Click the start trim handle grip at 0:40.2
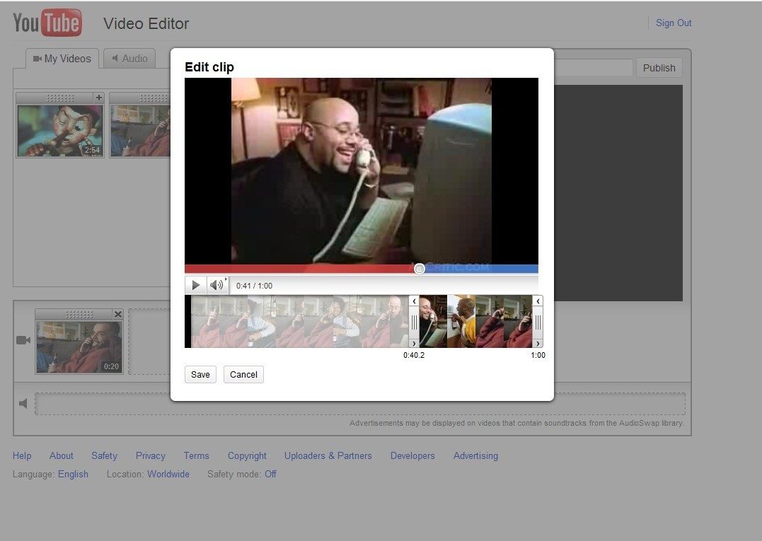The height and width of the screenshot is (541, 762). (414, 322)
